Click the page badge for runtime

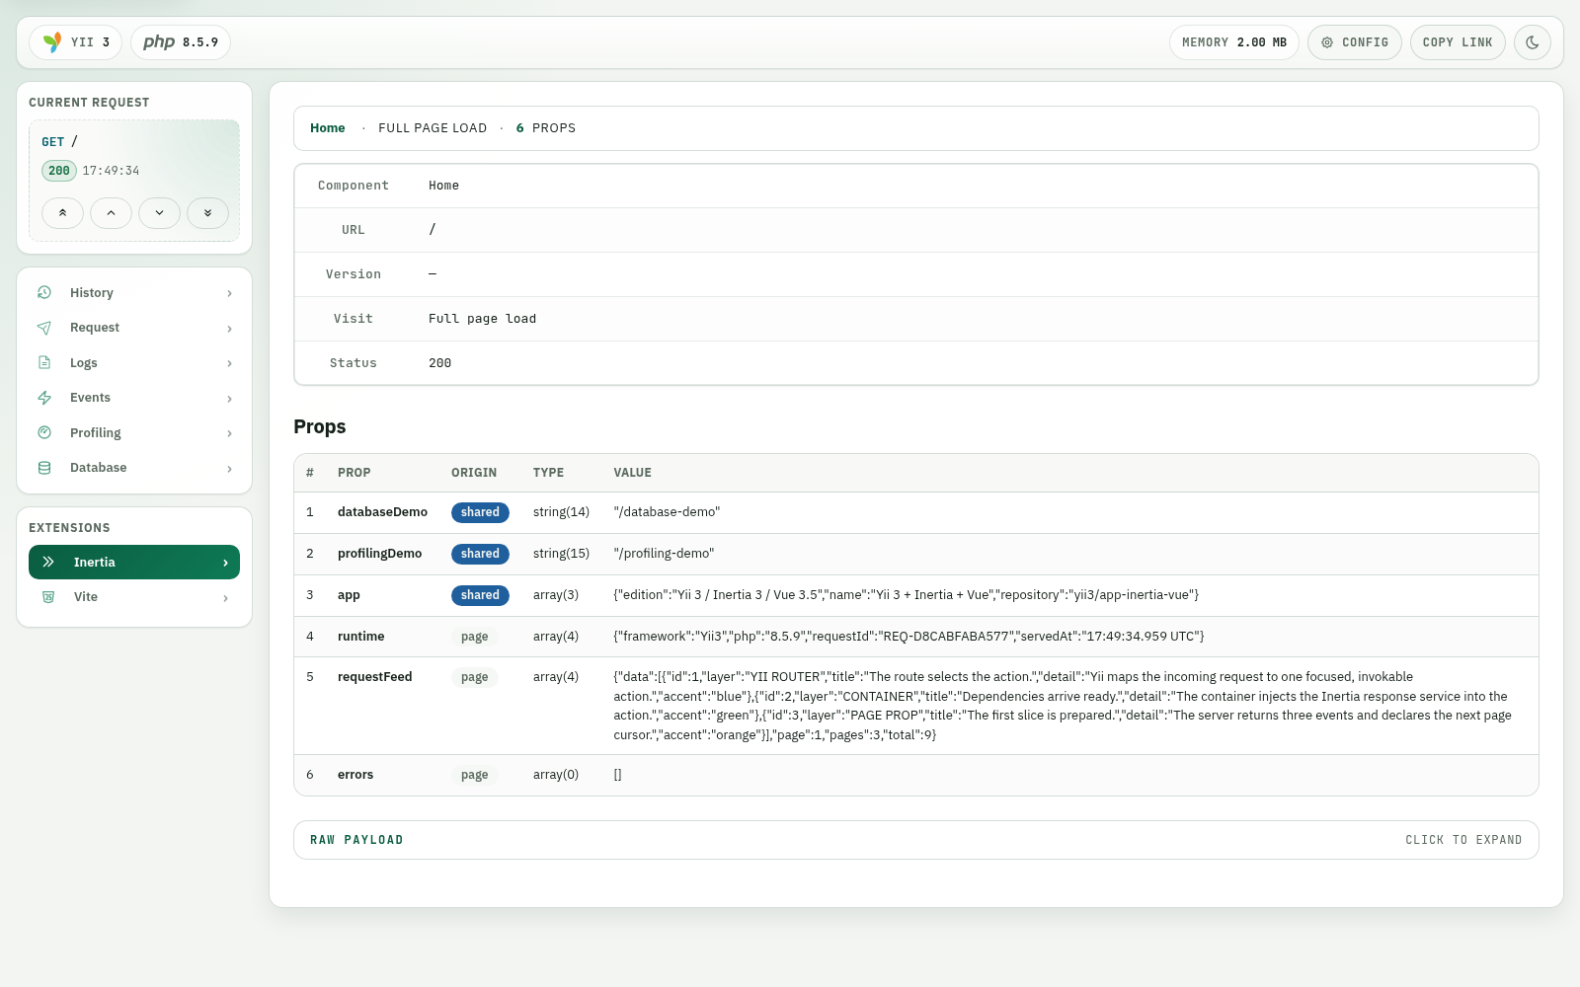475,637
